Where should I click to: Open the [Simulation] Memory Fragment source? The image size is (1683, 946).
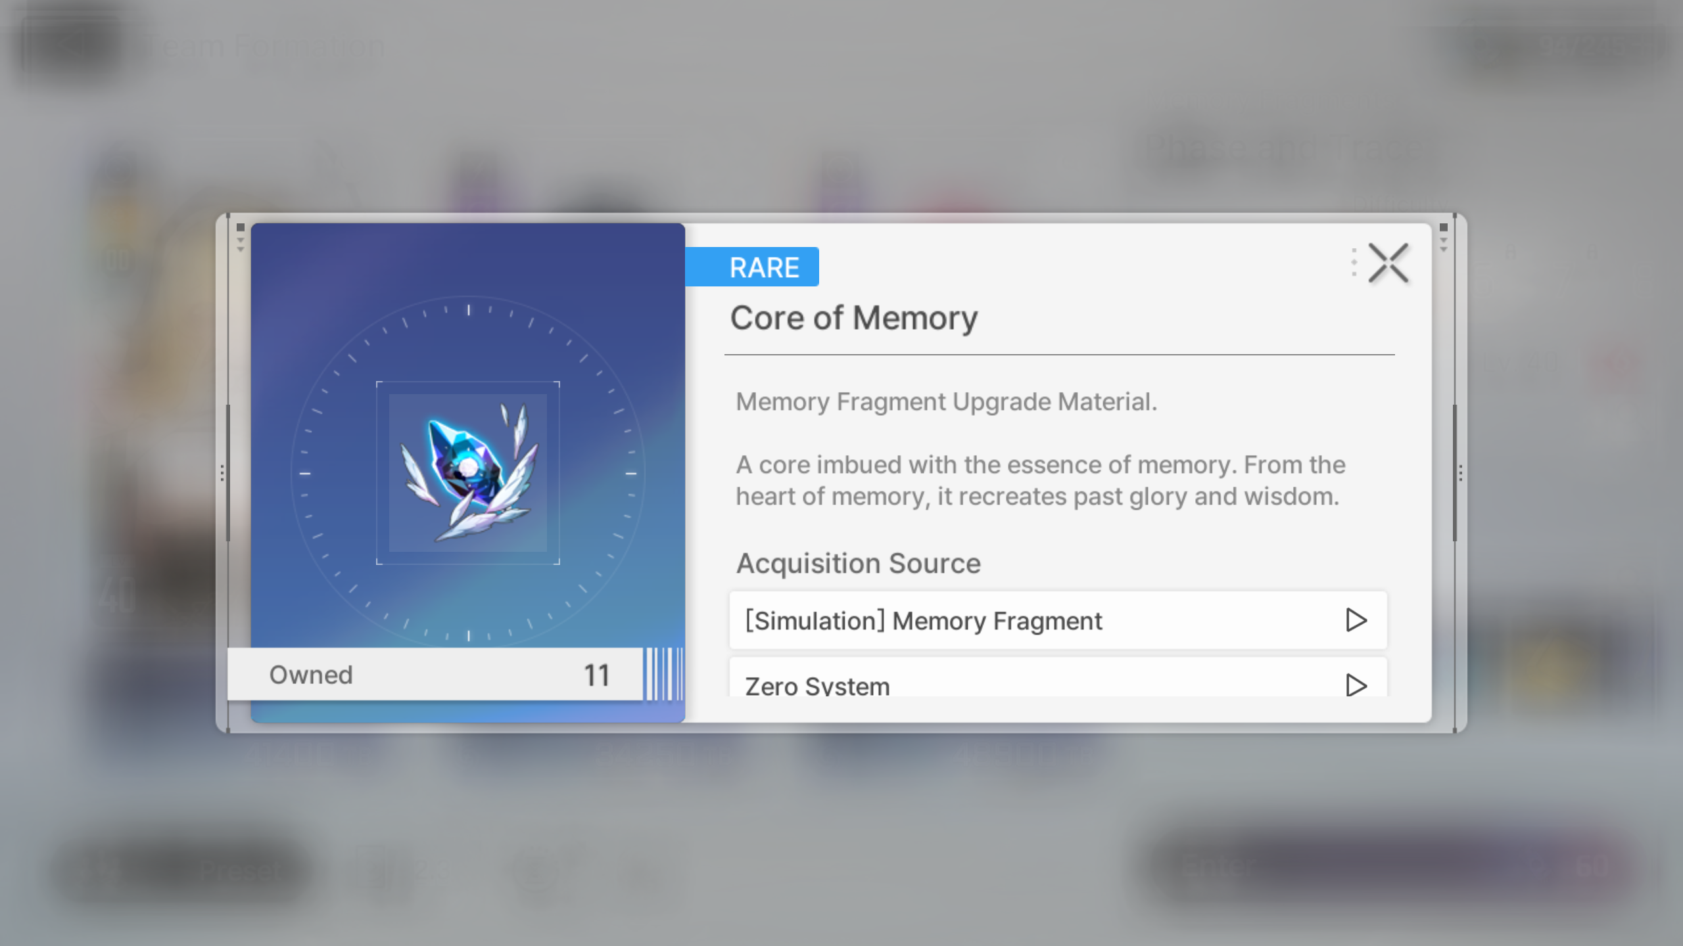pos(1058,620)
